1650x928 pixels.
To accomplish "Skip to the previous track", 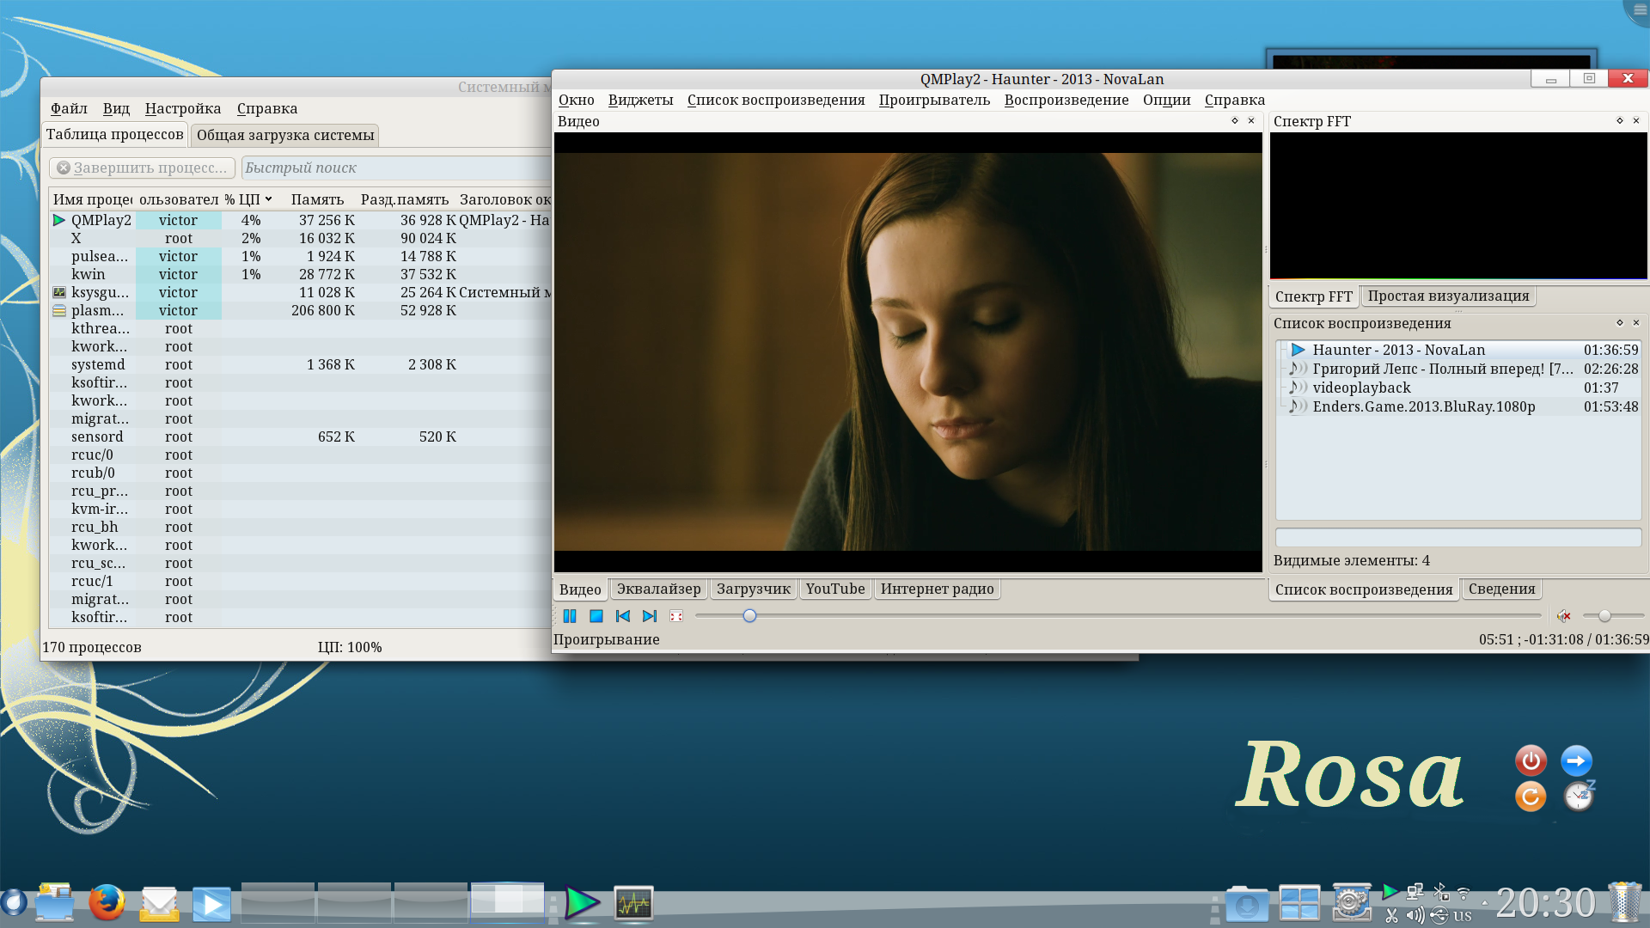I will [x=623, y=616].
